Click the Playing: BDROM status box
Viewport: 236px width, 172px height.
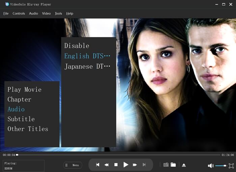(24, 166)
